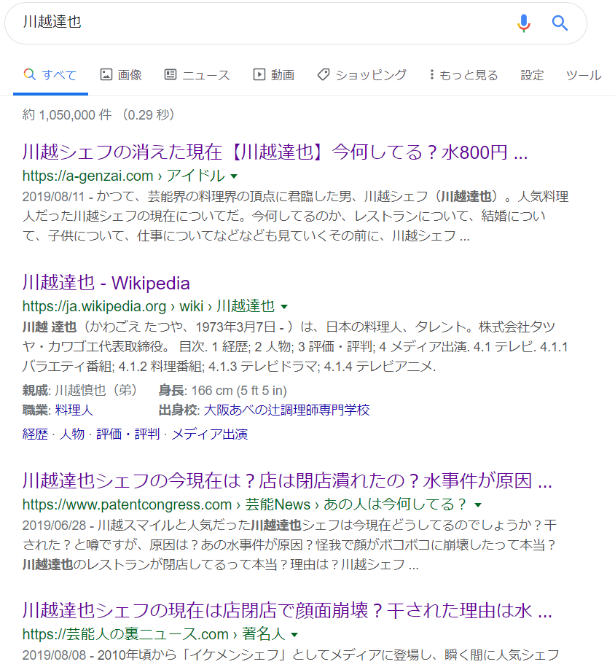Click the image icon beside 画像
Image resolution: width=615 pixels, height=667 pixels.
(106, 74)
